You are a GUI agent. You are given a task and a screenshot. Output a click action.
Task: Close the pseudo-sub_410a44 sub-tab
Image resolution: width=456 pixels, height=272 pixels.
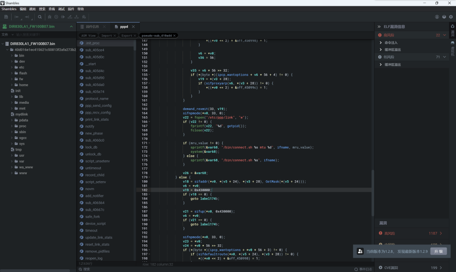[x=175, y=36]
